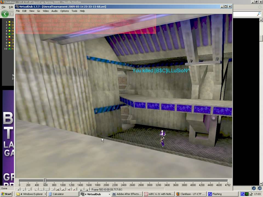Open the VirtualDub Help menu
Screen dimensions: 263x197
click(x=82, y=11)
